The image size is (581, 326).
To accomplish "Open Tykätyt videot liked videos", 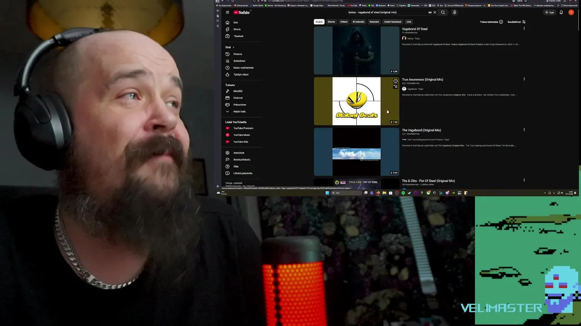I will (241, 74).
